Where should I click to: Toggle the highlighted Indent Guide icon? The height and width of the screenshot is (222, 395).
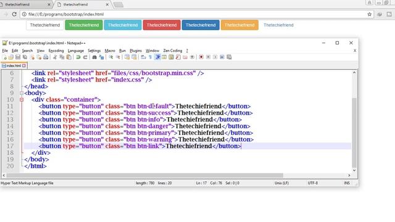click(x=157, y=57)
